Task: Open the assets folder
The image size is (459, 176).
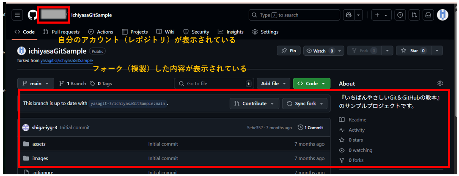Action: pos(39,144)
